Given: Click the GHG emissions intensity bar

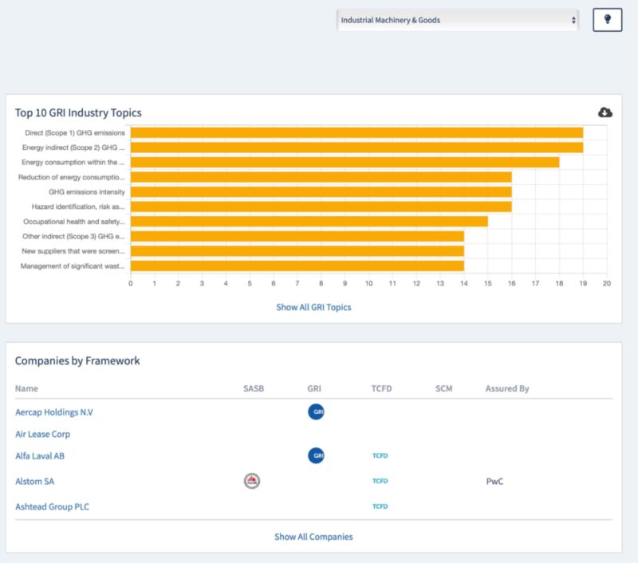Looking at the screenshot, I should 321,191.
